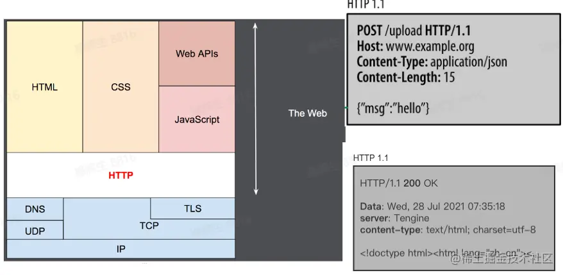The image size is (563, 275).
Task: Select the JavaScript box
Action: [197, 119]
